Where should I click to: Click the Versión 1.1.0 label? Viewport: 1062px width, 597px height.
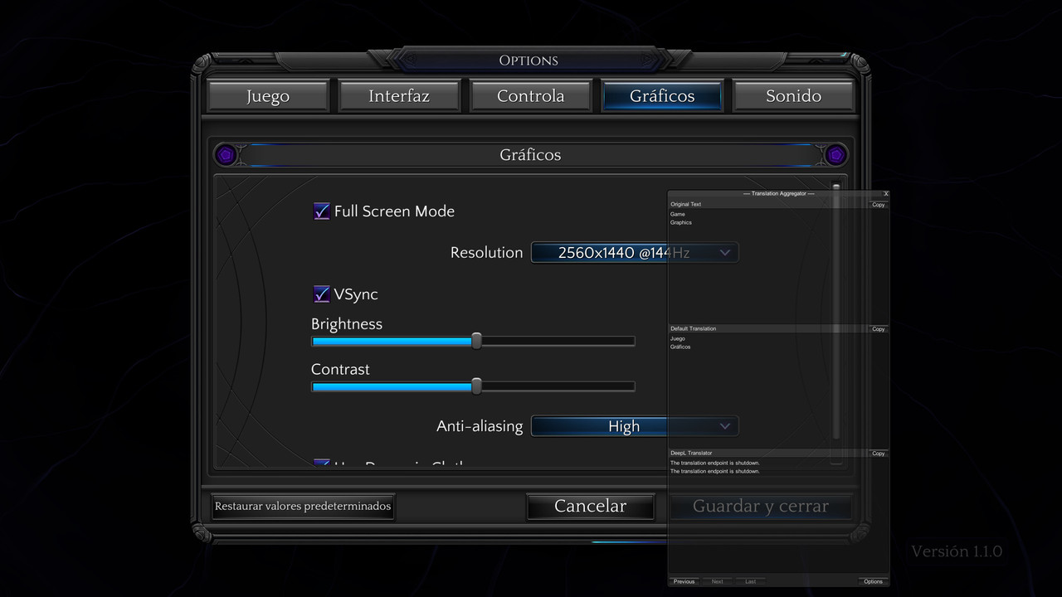[x=957, y=551]
